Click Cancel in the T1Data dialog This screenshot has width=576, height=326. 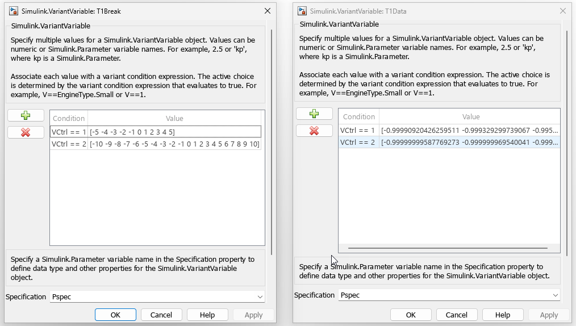point(457,315)
